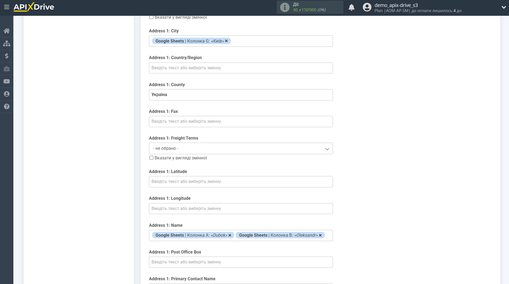Focus the Latitude input field
Viewport: 509px width, 284px height.
click(241, 182)
